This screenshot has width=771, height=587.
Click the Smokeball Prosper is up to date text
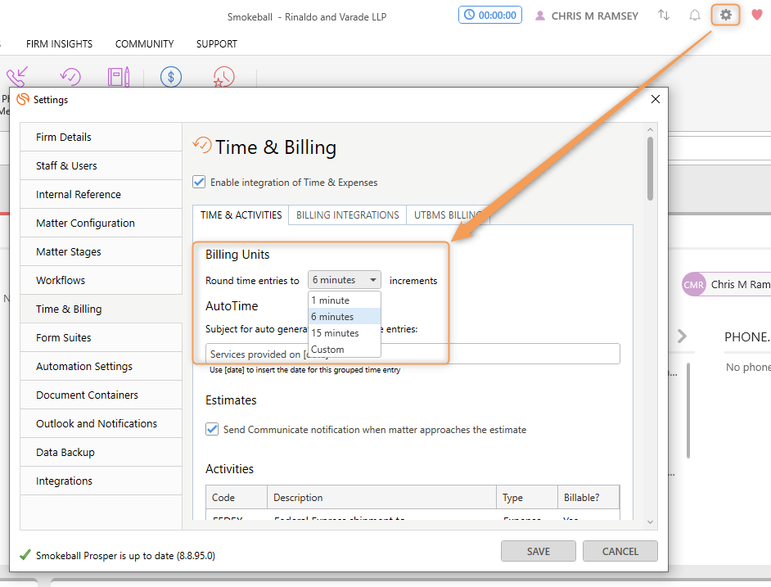click(x=125, y=556)
